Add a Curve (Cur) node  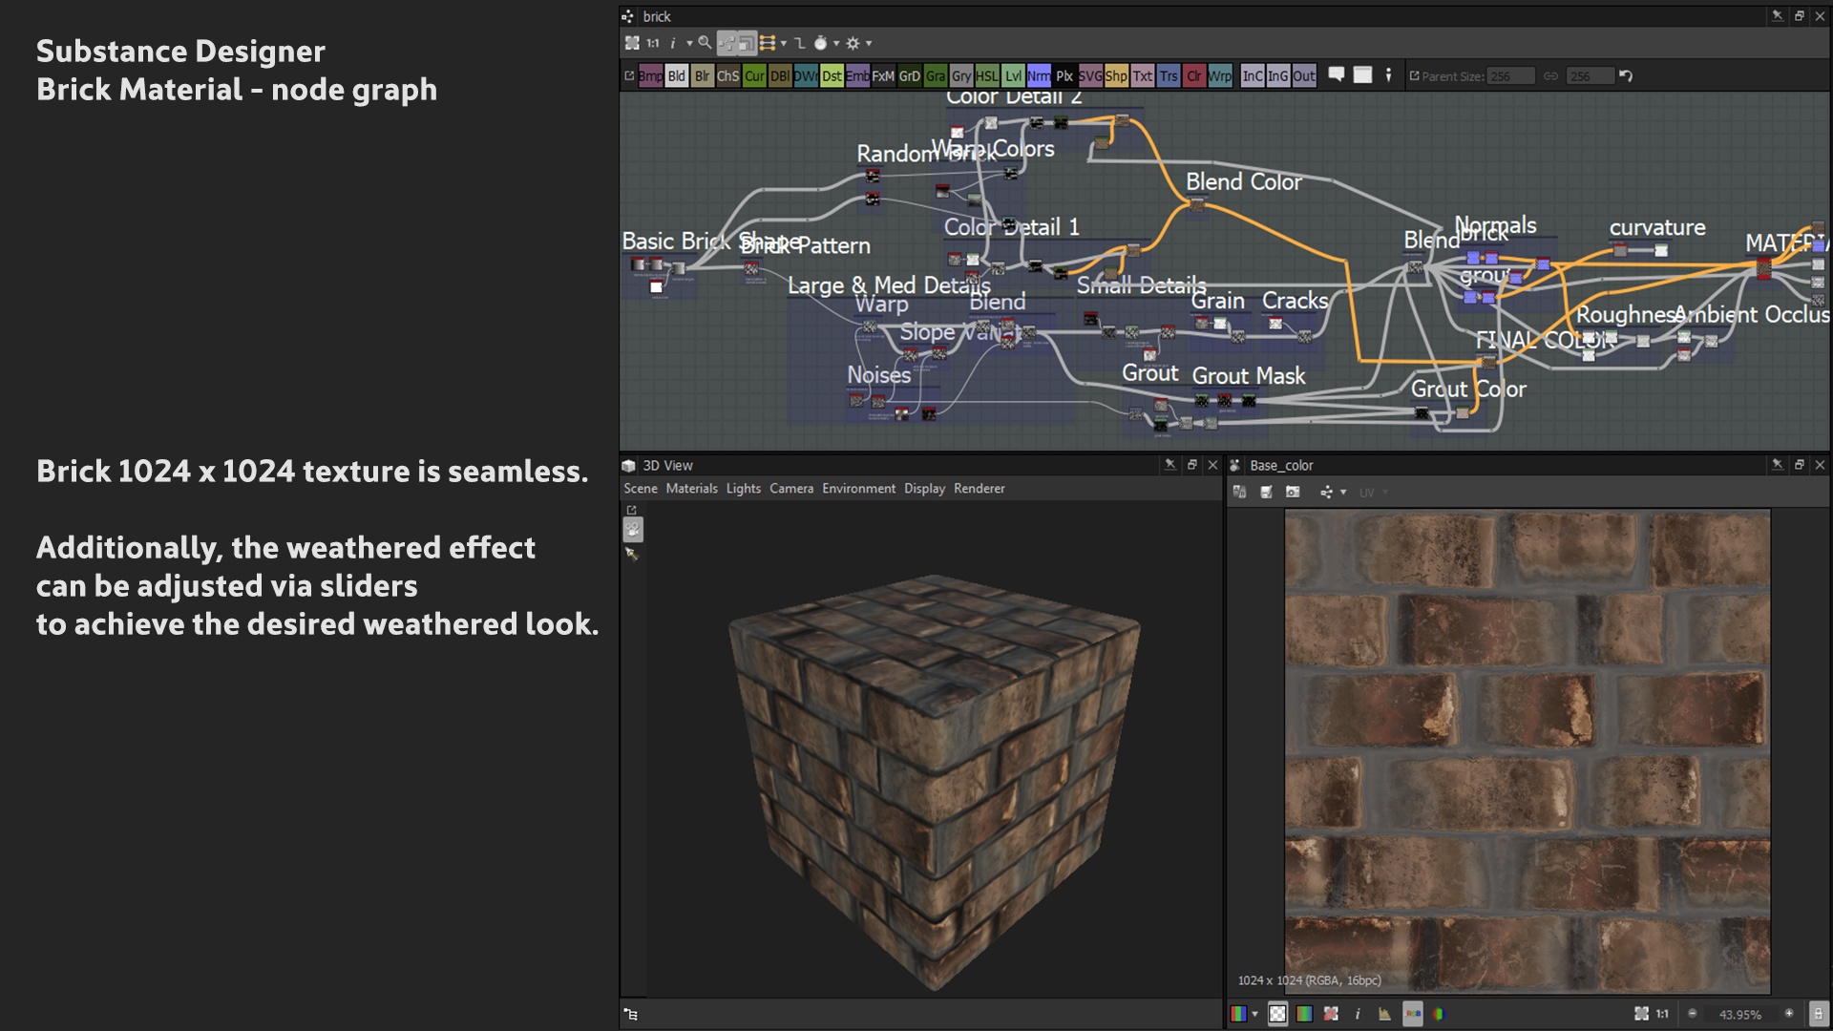pyautogui.click(x=754, y=76)
